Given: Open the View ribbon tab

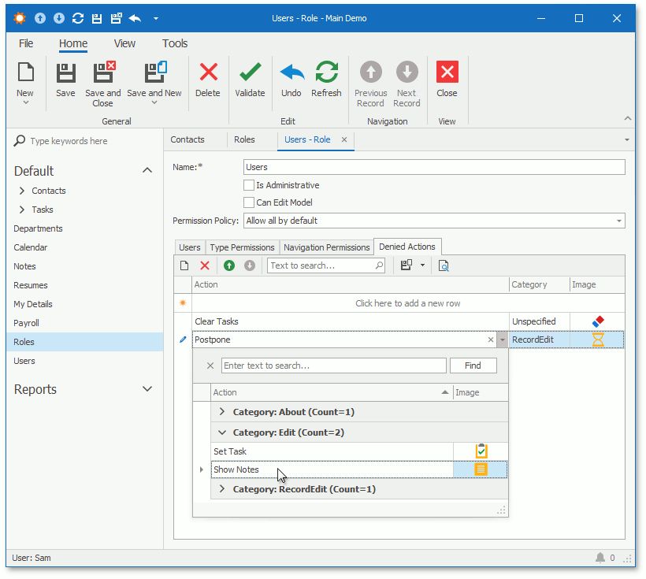Looking at the screenshot, I should (124, 44).
